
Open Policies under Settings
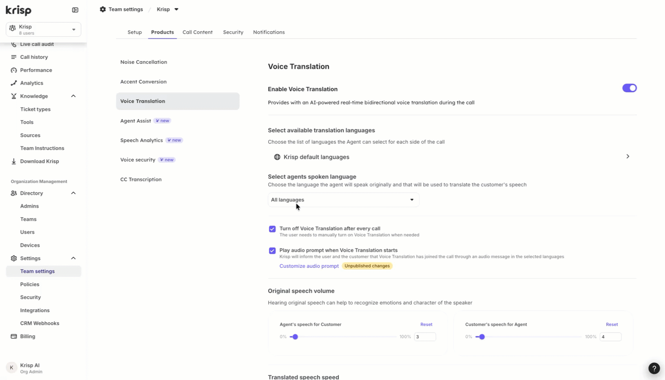coord(29,285)
